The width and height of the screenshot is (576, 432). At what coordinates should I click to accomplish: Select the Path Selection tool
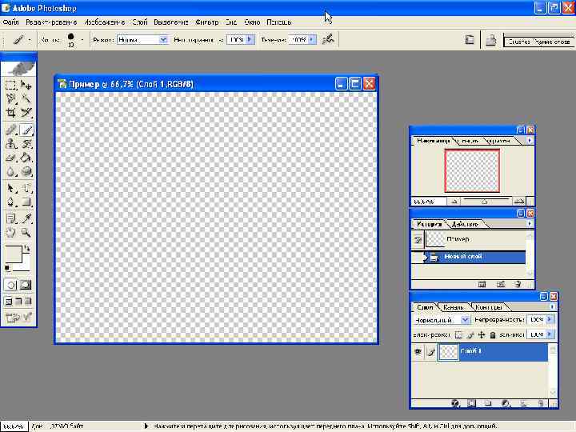(10, 189)
